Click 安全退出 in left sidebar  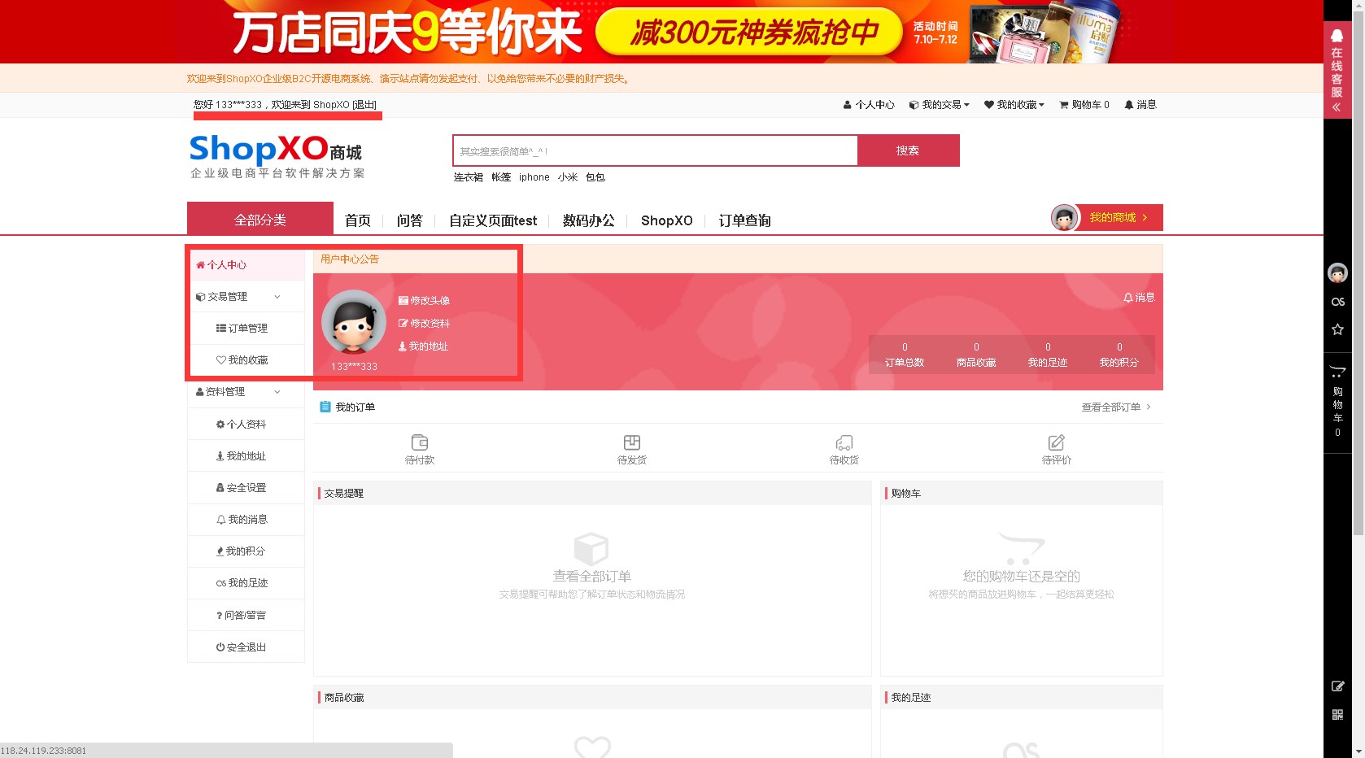coord(246,647)
